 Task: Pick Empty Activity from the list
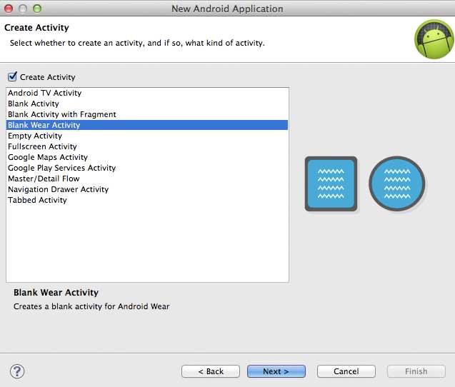click(x=147, y=136)
